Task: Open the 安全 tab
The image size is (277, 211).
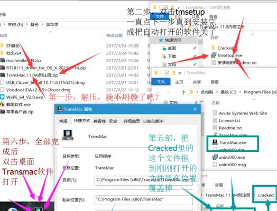Action: click(x=113, y=121)
